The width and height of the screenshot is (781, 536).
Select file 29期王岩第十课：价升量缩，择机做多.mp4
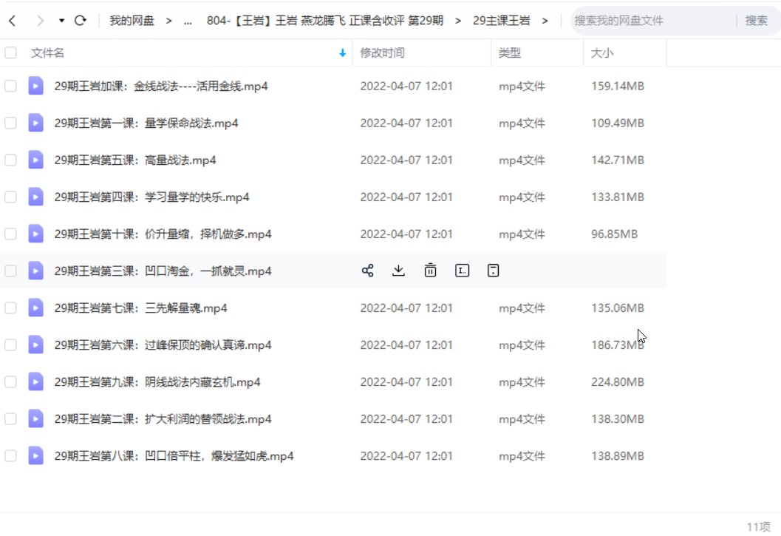tap(163, 234)
